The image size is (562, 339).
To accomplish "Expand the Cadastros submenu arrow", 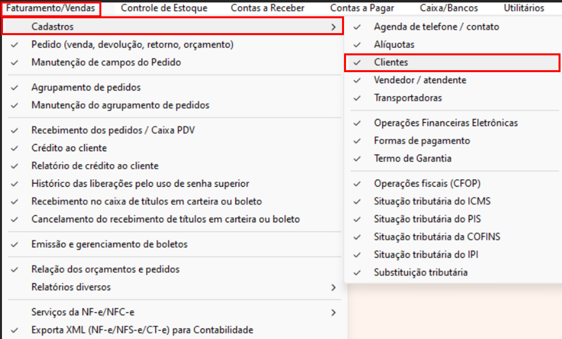I will [334, 27].
